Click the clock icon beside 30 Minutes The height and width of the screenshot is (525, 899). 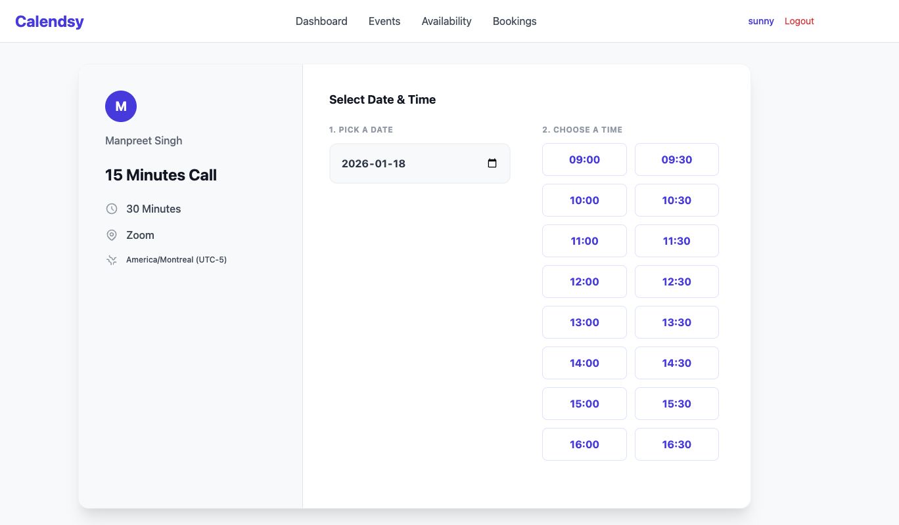[112, 209]
